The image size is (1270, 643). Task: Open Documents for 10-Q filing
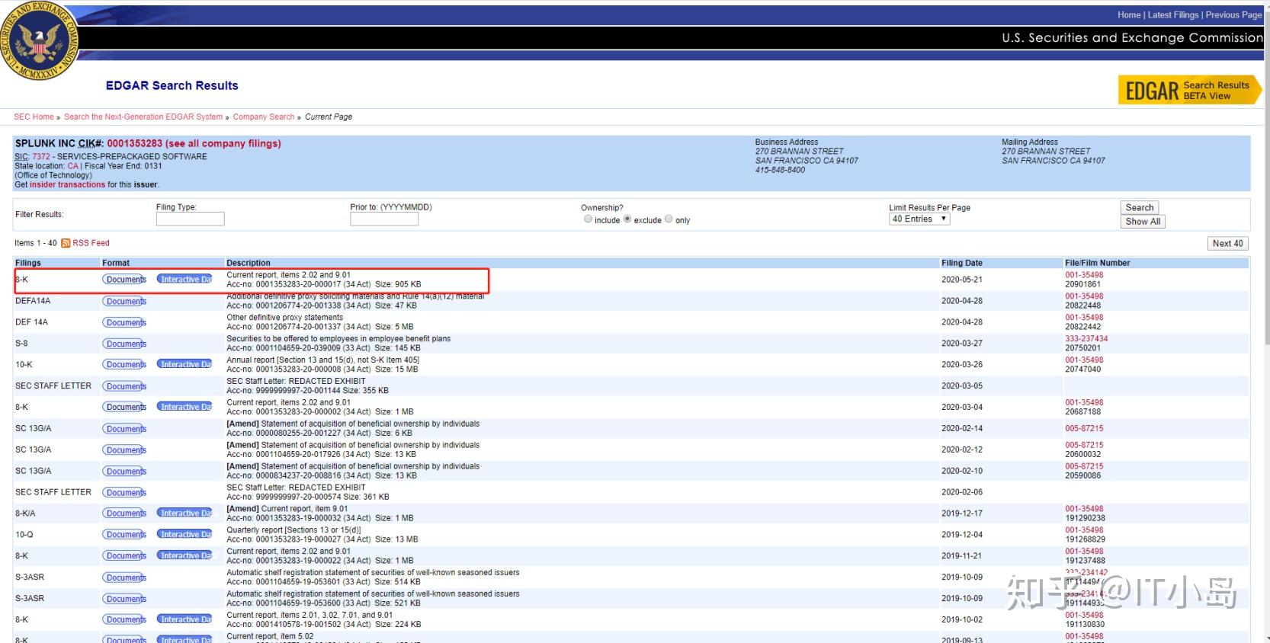click(x=125, y=535)
